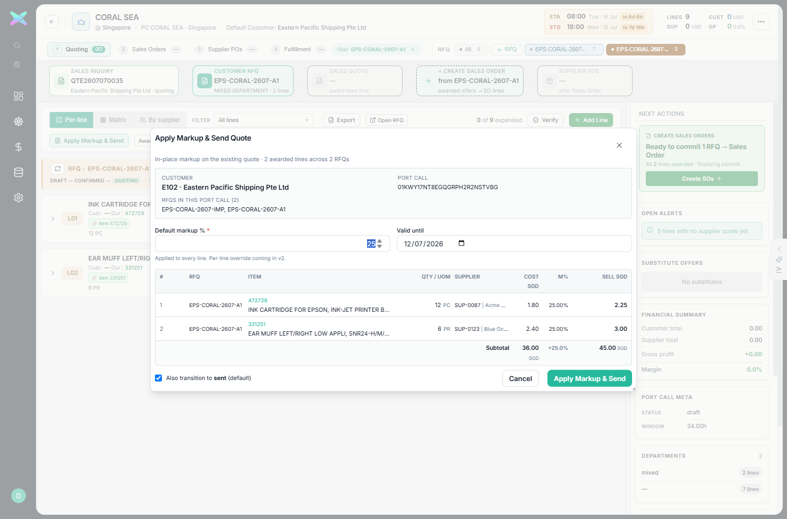The height and width of the screenshot is (519, 787).
Task: Click the item 472729 tag on L01
Action: 109,224
